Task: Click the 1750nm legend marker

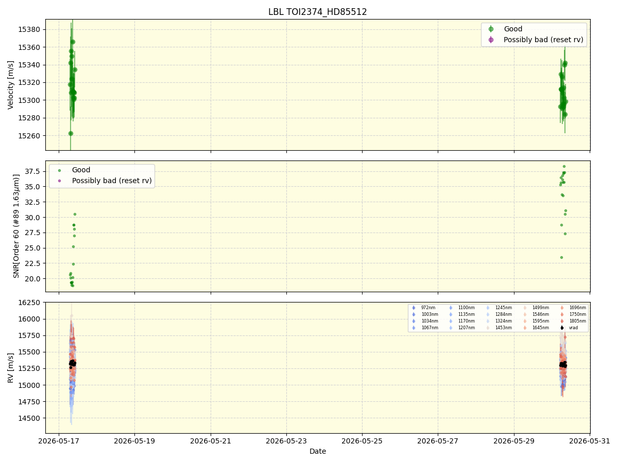Action: tap(562, 314)
